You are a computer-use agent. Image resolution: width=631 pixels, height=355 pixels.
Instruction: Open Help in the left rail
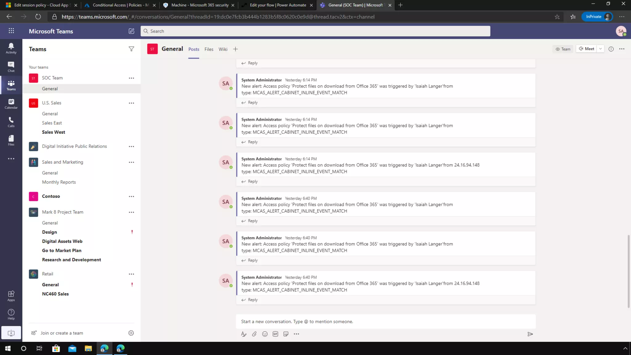11,314
